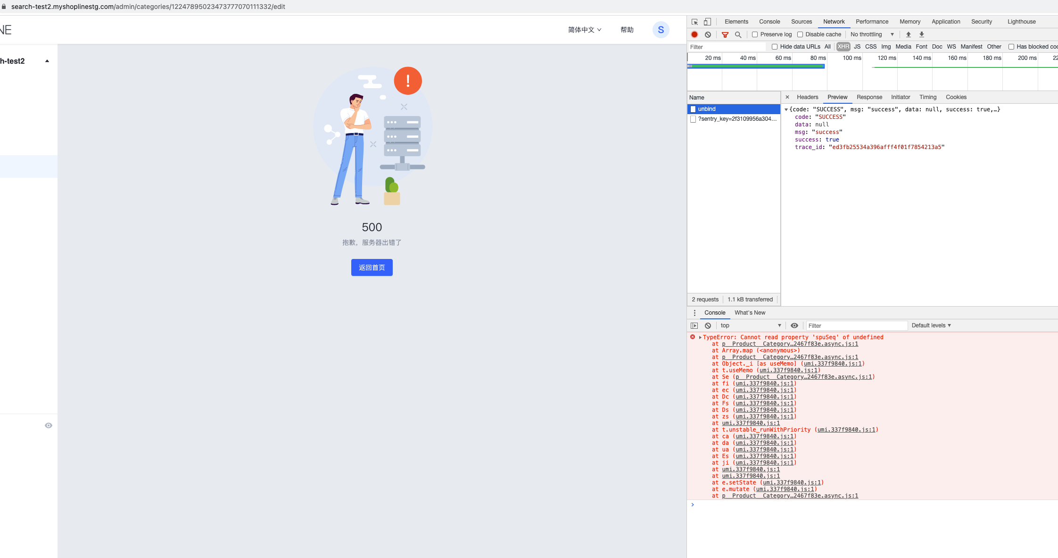Click the import HAR upload icon

click(x=908, y=34)
